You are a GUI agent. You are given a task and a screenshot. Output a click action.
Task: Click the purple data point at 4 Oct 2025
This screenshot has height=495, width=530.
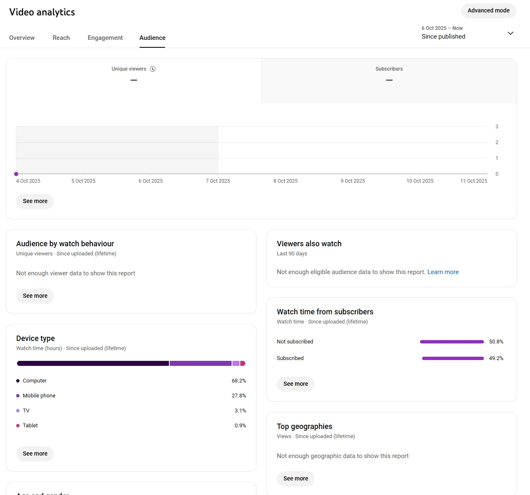pyautogui.click(x=16, y=174)
